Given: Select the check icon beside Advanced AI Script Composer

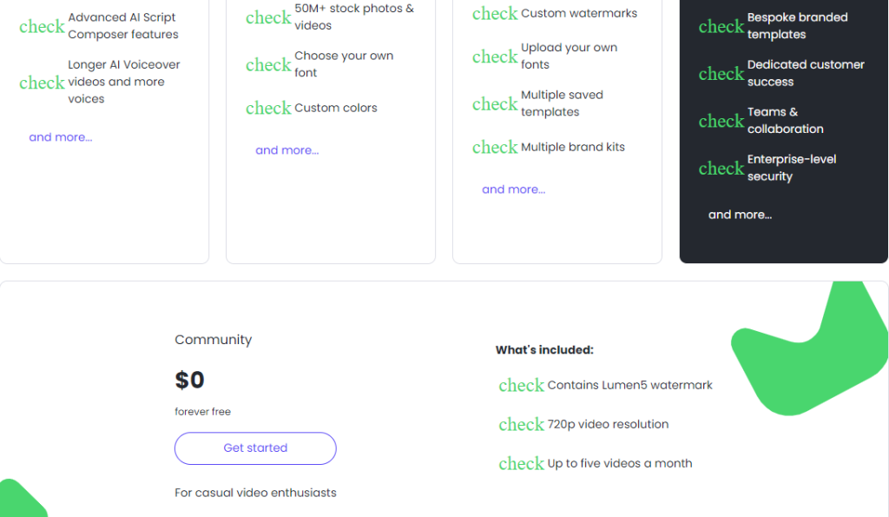Looking at the screenshot, I should pos(42,27).
